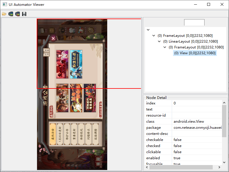
Task: Select the (0) LinearLayout tree row
Action: pyautogui.click(x=190, y=41)
